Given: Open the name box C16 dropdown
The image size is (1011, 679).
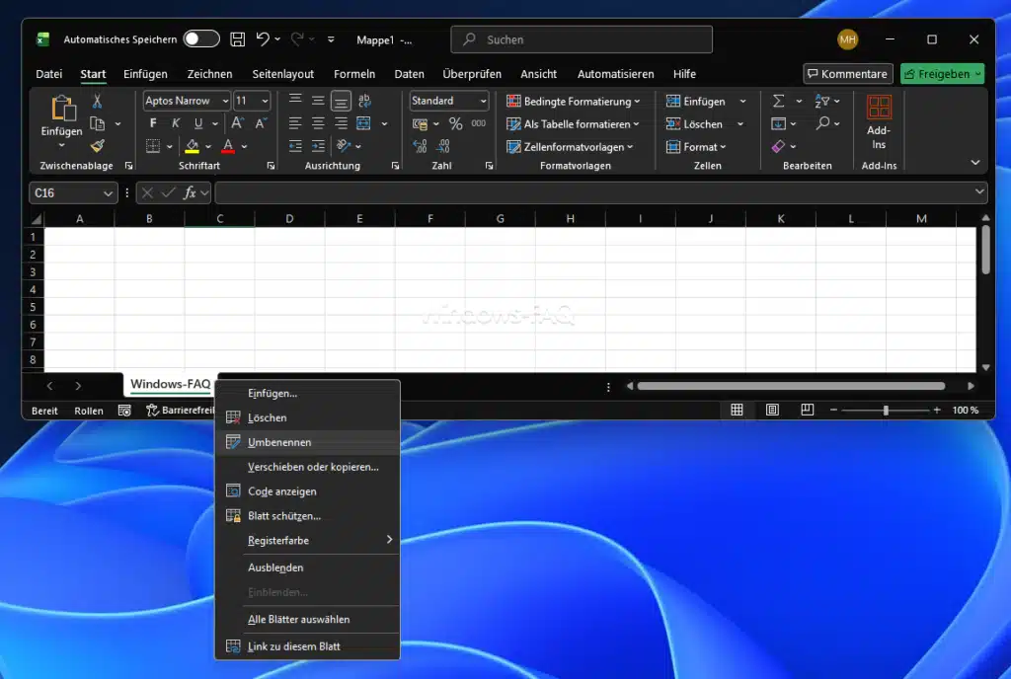Looking at the screenshot, I should click(108, 193).
